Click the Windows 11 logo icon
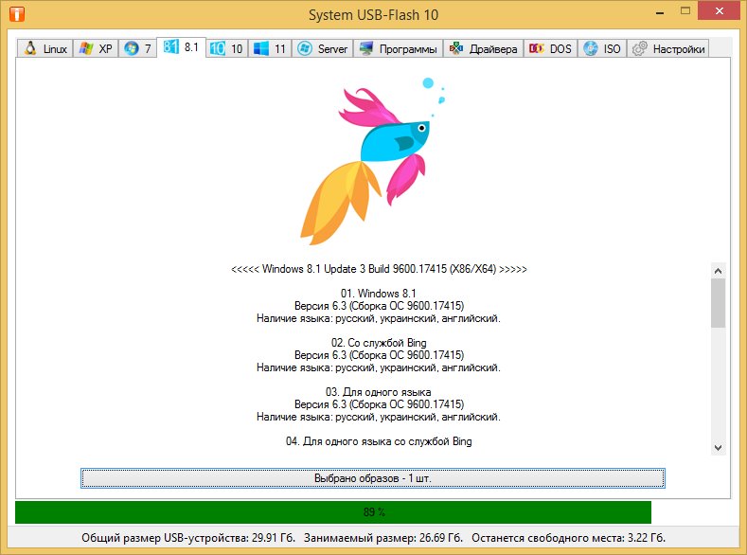The height and width of the screenshot is (555, 747). pyautogui.click(x=261, y=48)
